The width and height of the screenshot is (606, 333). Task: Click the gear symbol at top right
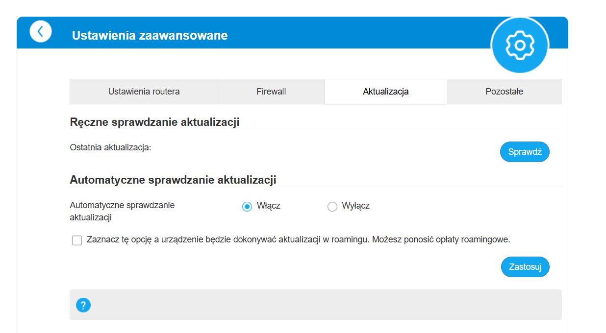tap(519, 45)
